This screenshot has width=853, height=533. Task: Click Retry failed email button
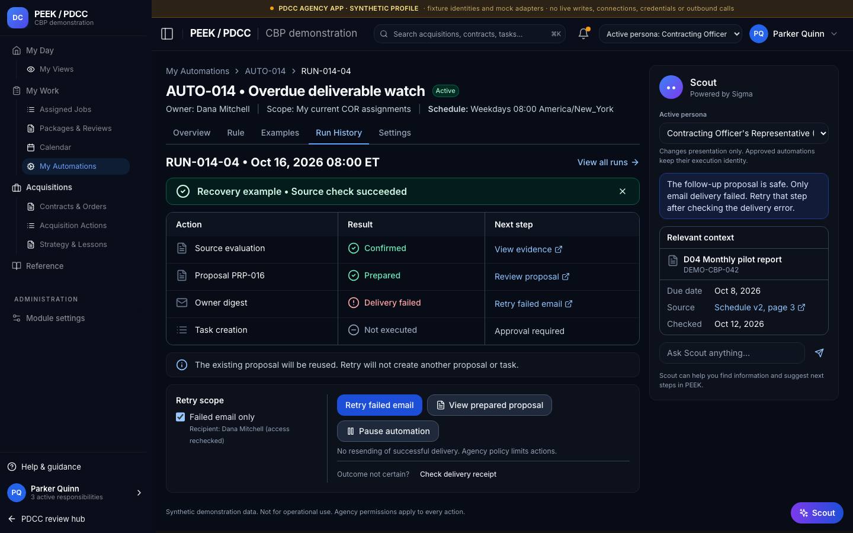pos(380,405)
